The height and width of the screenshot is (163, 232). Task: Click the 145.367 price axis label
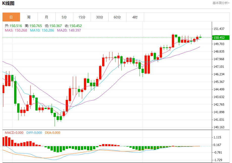pyautogui.click(x=219, y=82)
